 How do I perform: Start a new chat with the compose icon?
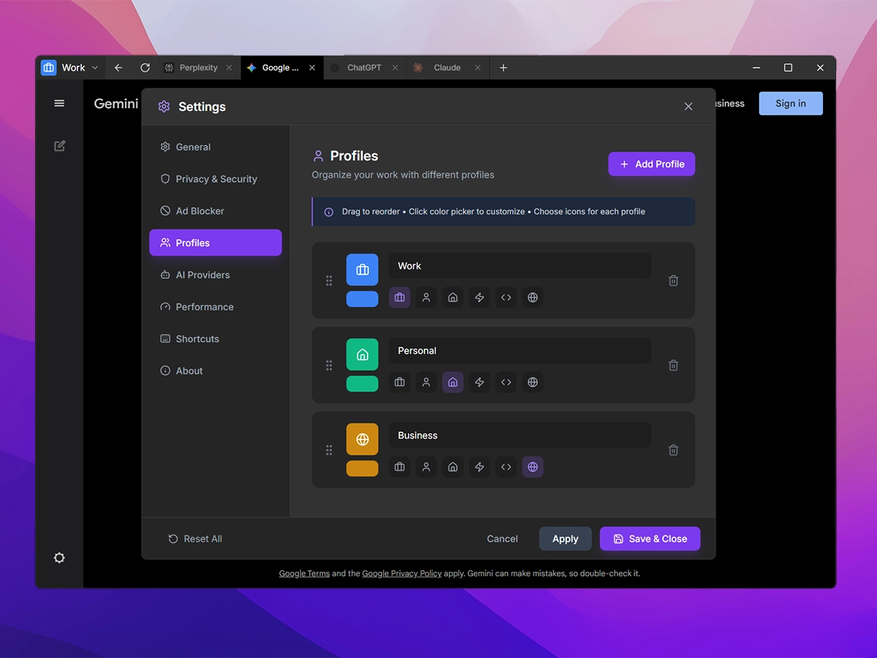[x=59, y=145]
